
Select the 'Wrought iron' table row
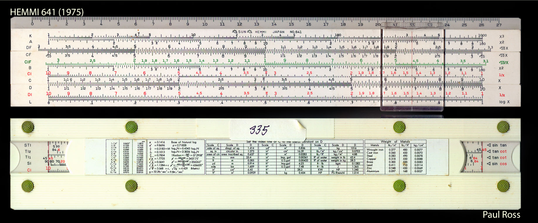[x=395, y=150]
